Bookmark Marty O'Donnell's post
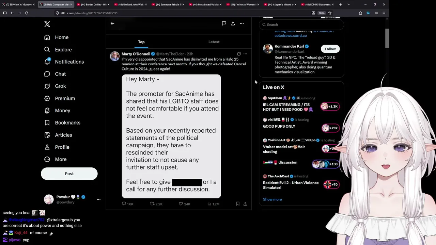Image resolution: width=436 pixels, height=245 pixels. pos(237,204)
